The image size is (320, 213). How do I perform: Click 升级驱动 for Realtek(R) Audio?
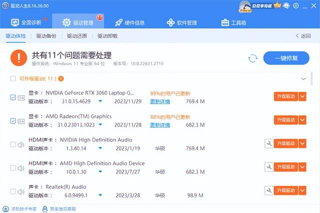pos(286,190)
